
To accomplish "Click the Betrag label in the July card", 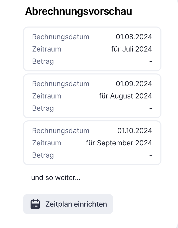I will coord(43,61).
